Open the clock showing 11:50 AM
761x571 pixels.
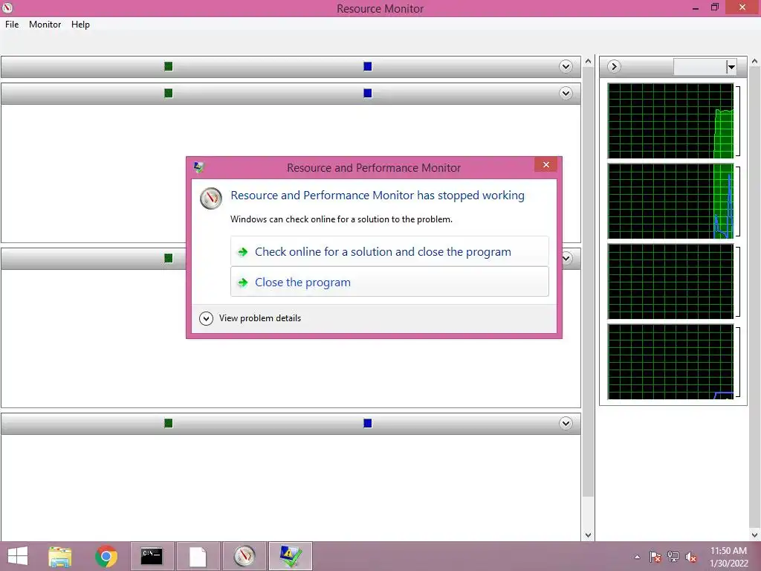coord(728,557)
